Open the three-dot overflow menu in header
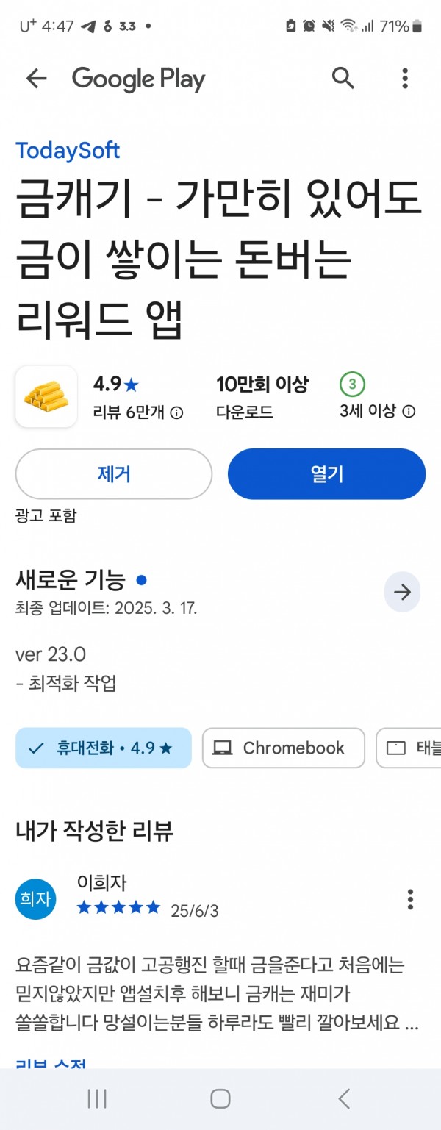 [405, 78]
